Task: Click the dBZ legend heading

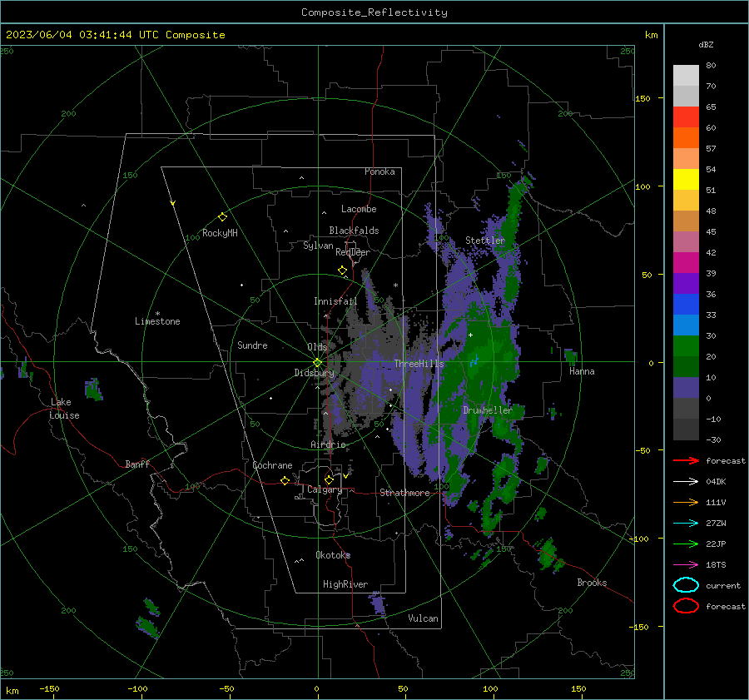Action: [706, 45]
